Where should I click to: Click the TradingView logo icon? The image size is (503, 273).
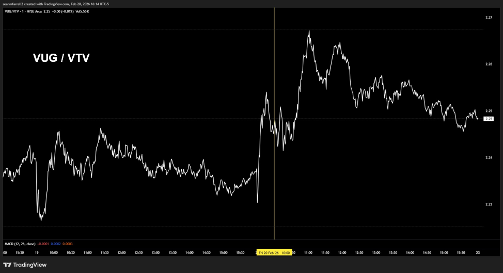point(8,265)
